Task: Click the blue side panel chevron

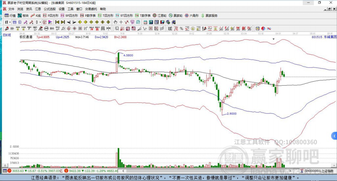Action: tap(334, 136)
